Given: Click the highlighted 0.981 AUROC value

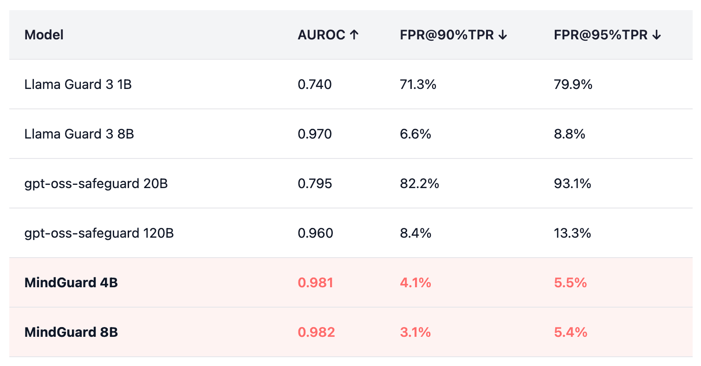Looking at the screenshot, I should [316, 283].
